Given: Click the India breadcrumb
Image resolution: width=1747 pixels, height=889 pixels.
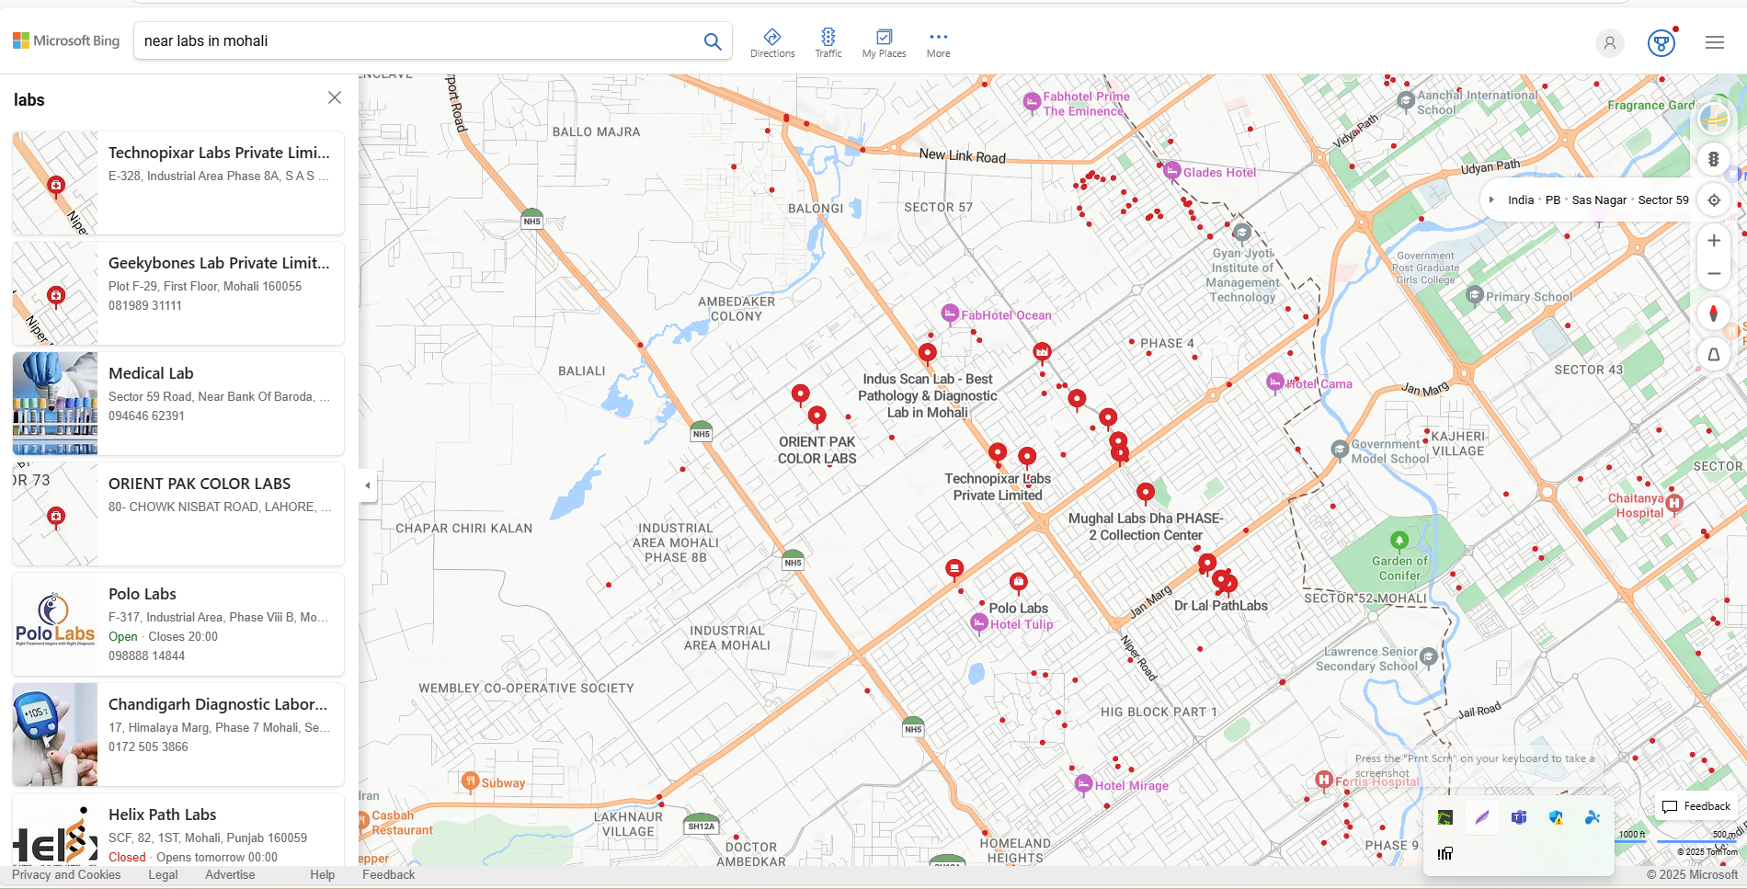Looking at the screenshot, I should pyautogui.click(x=1521, y=199).
